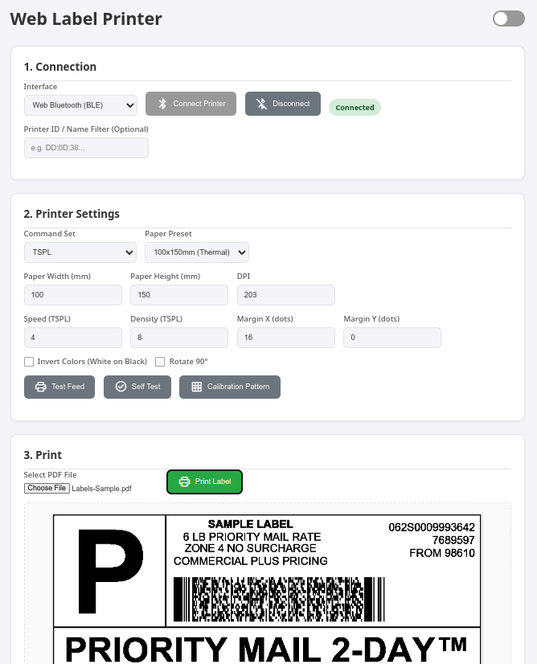
Task: Open the Interface dropdown
Action: pyautogui.click(x=80, y=104)
